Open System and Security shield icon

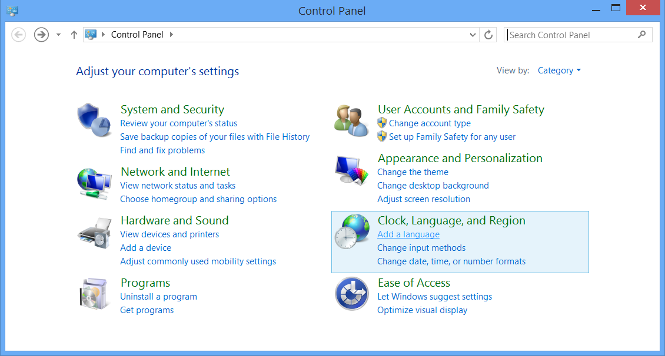point(94,120)
